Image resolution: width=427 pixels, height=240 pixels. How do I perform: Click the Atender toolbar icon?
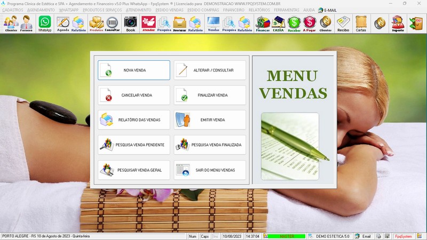pos(148,23)
